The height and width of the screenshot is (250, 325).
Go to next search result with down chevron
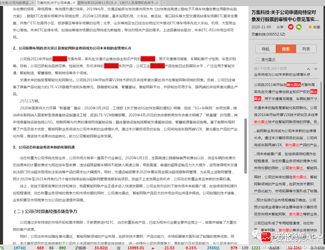coord(316,69)
